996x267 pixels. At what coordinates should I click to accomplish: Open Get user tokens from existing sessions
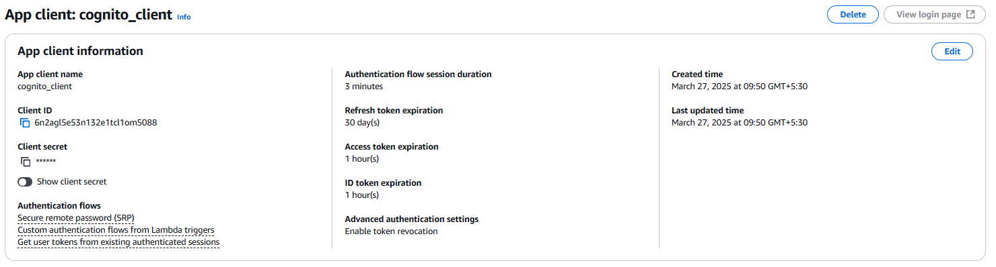point(118,242)
